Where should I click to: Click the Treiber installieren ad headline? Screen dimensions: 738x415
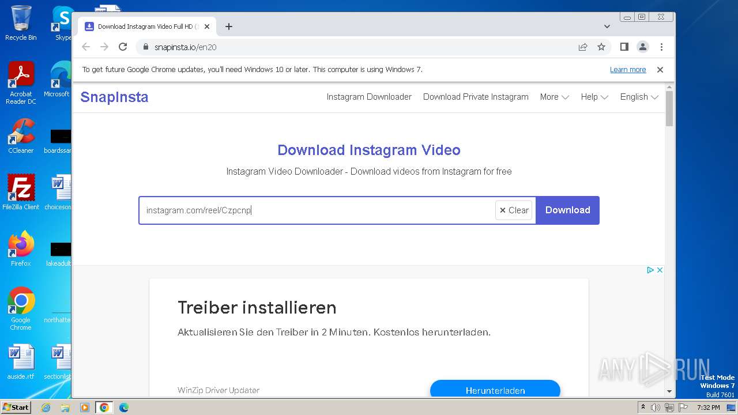pos(257,307)
